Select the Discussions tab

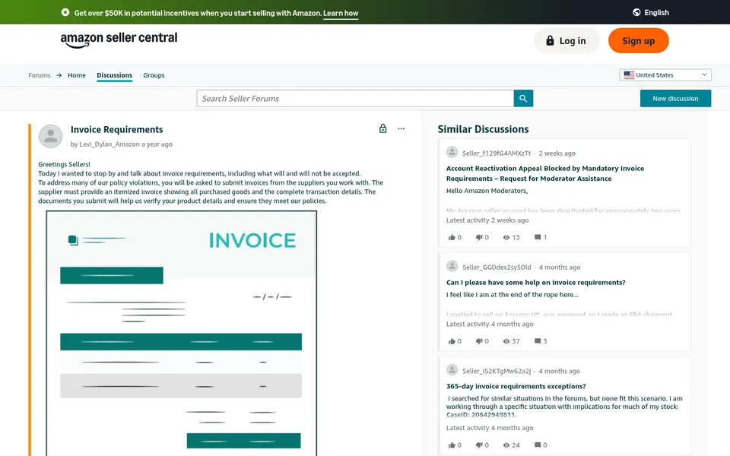pyautogui.click(x=115, y=75)
